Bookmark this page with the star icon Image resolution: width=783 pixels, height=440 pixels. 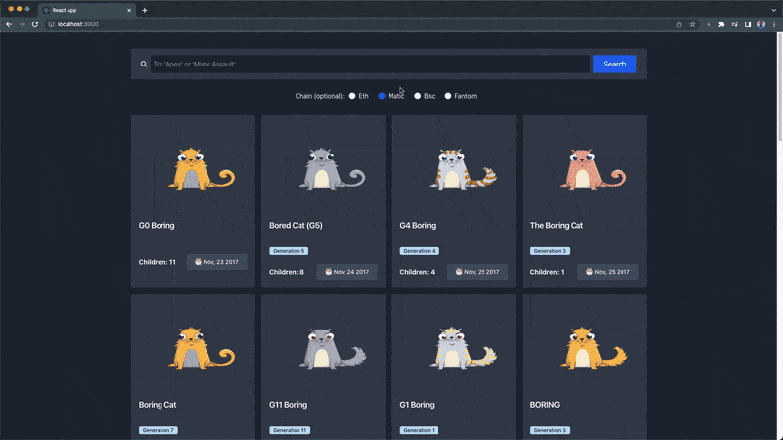(692, 24)
